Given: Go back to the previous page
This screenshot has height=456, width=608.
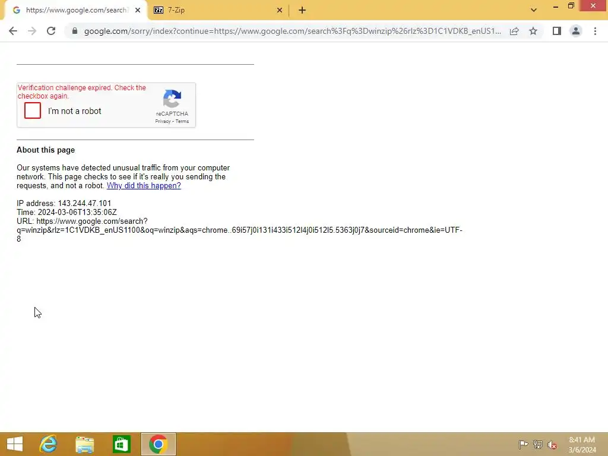Looking at the screenshot, I should (13, 31).
